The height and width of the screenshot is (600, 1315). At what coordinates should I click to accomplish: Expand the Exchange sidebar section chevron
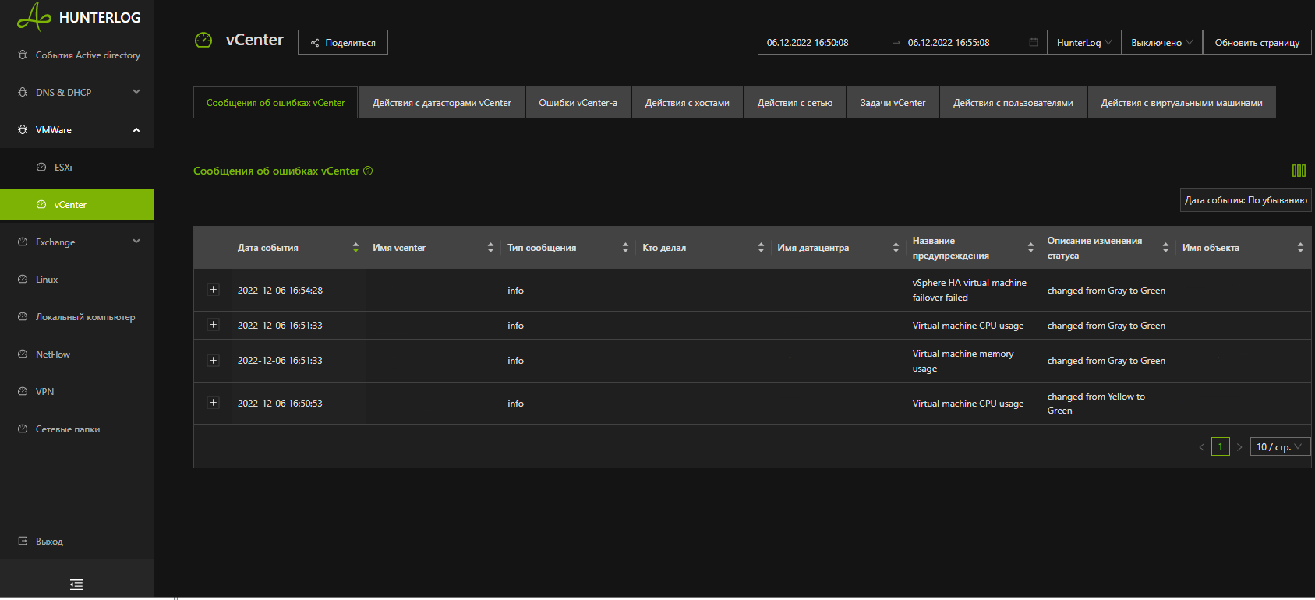pos(136,242)
